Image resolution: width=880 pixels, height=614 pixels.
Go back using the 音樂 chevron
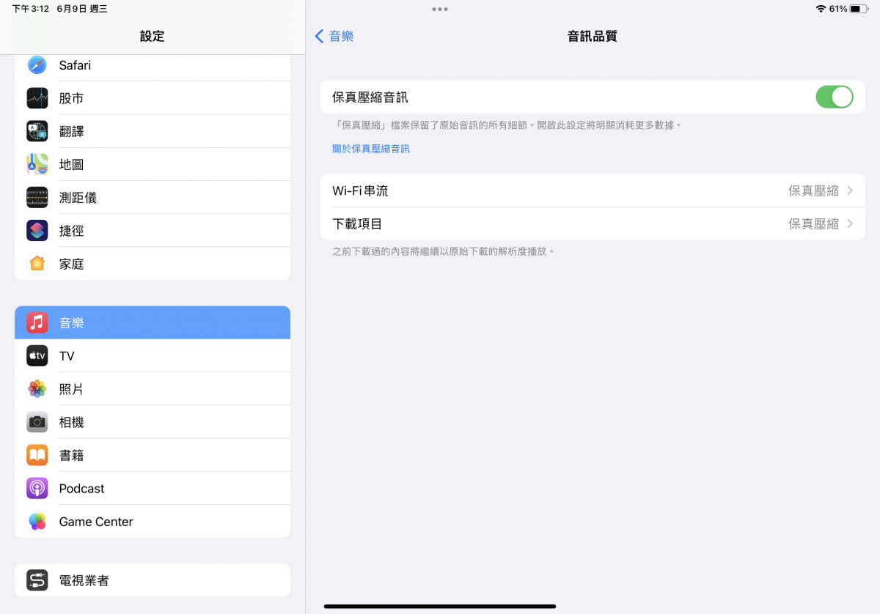click(319, 36)
